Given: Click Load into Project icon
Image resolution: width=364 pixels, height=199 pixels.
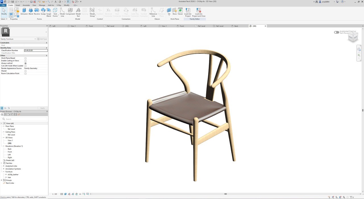Looking at the screenshot, I should pos(188,12).
